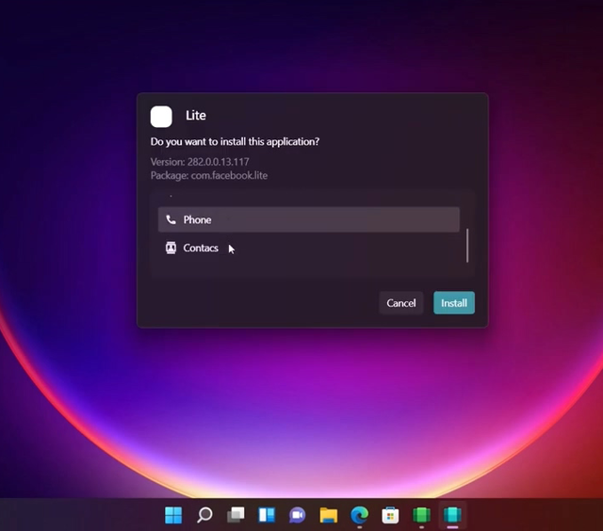
Task: Click the Install button
Action: coord(454,303)
